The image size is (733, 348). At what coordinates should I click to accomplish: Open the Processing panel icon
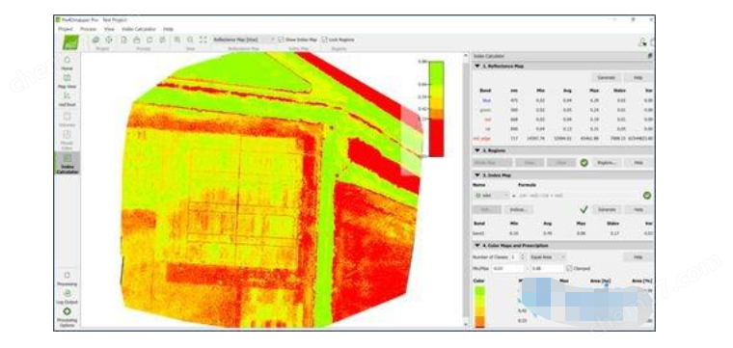pos(68,279)
